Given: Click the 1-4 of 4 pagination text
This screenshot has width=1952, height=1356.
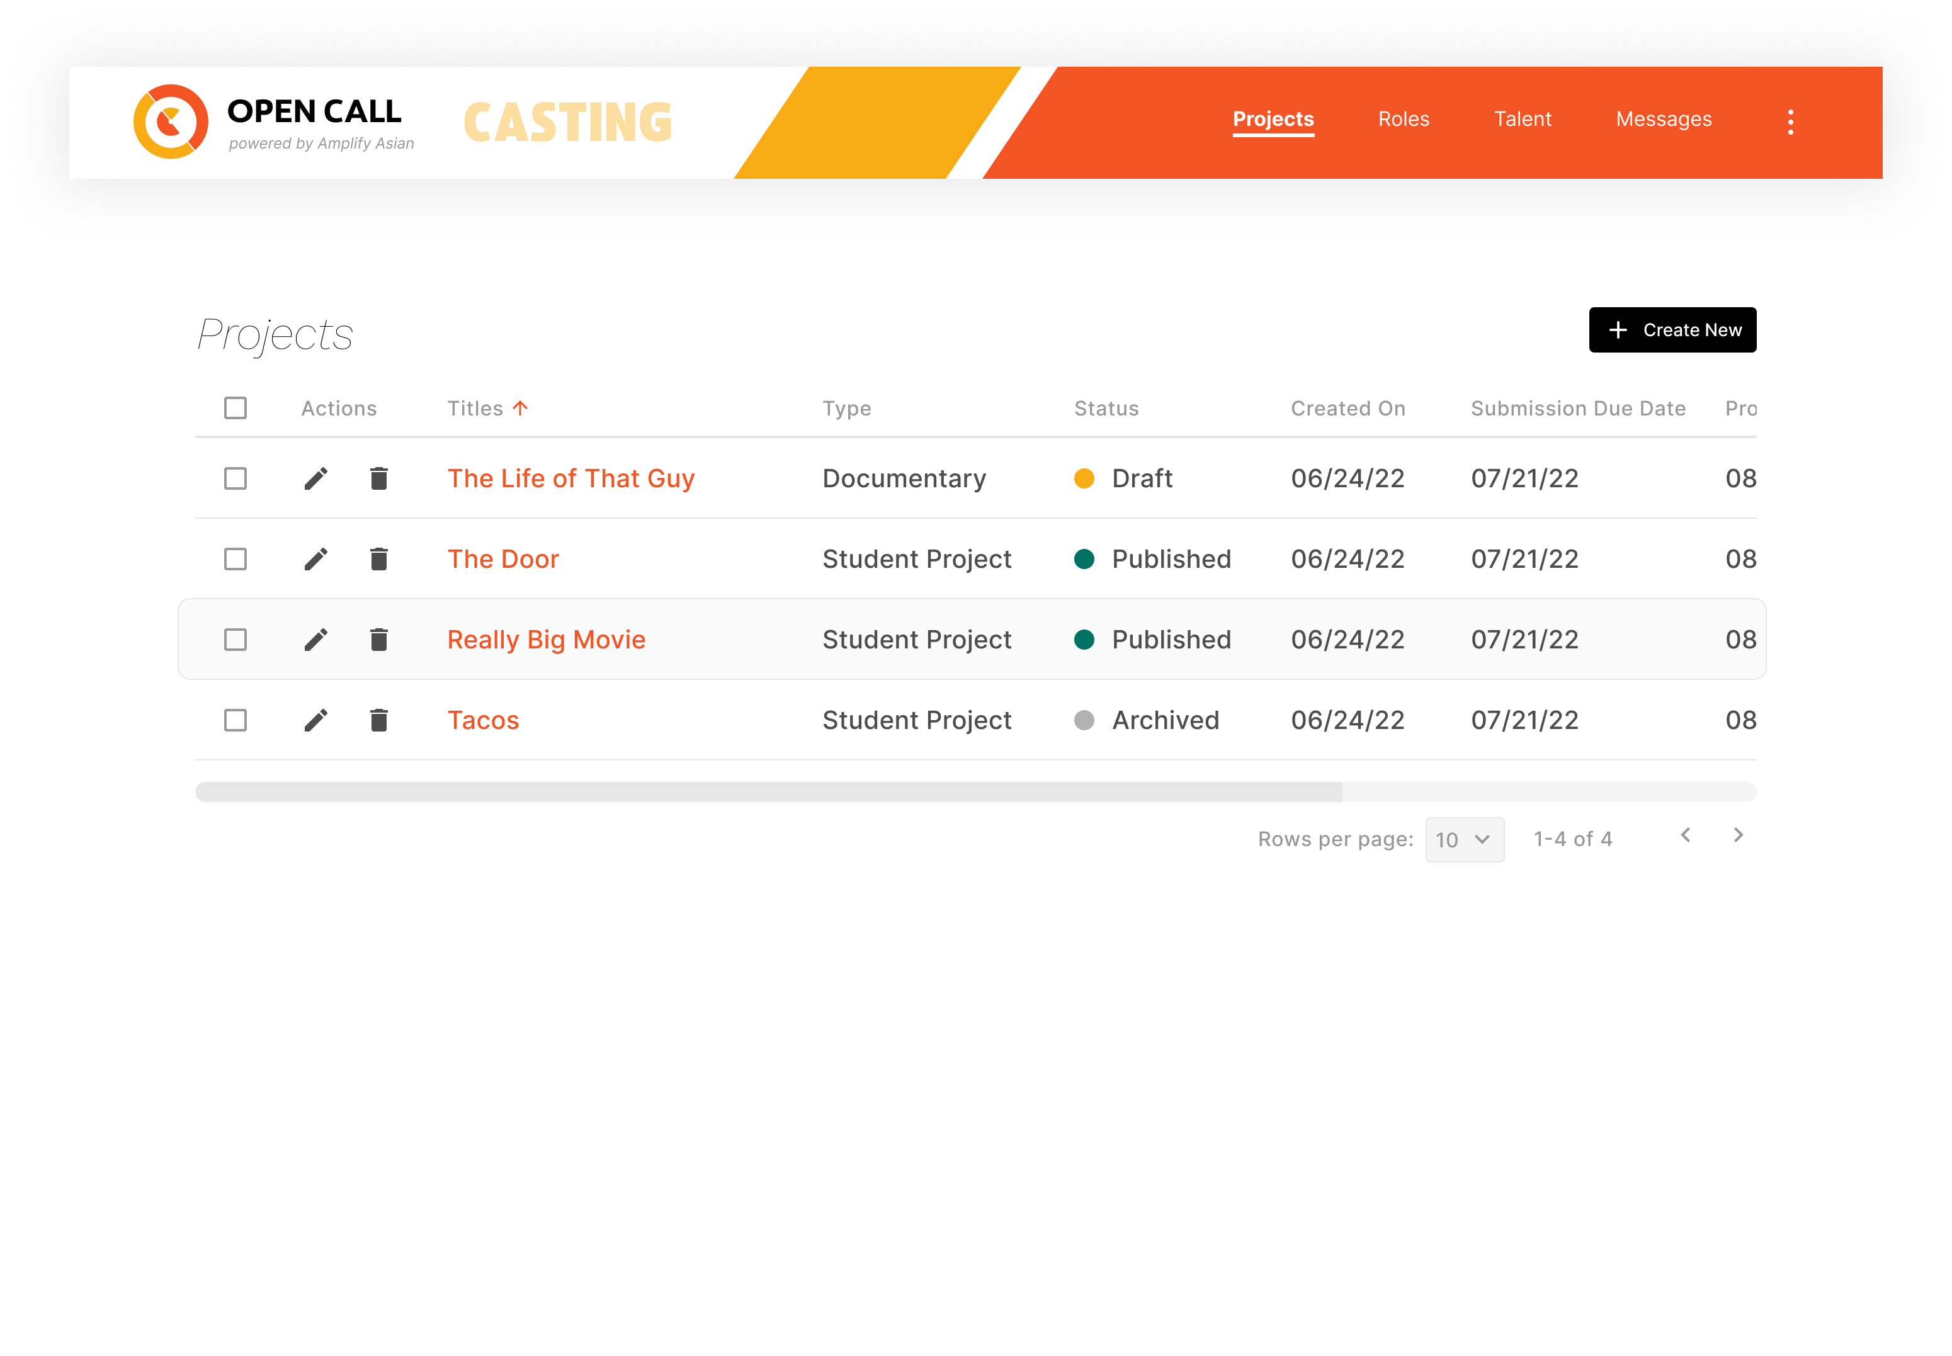Looking at the screenshot, I should 1572,839.
